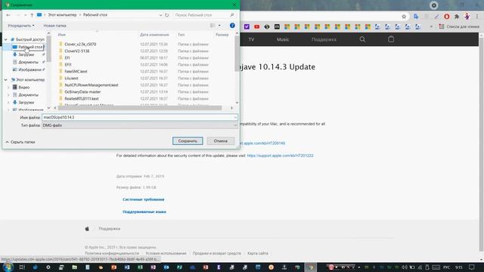The image size is (484, 272).
Task: Select the Clover_v2.5k_r5070 folder
Action: [80, 45]
